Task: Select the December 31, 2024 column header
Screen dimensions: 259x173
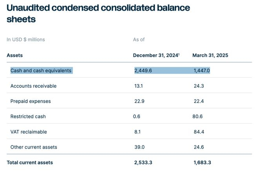Action: [156, 55]
